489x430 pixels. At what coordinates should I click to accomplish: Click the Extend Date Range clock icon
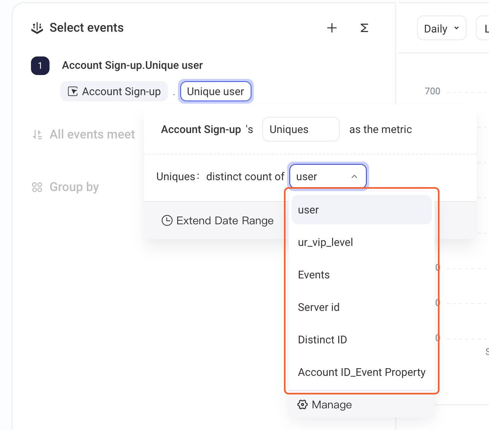pos(167,220)
